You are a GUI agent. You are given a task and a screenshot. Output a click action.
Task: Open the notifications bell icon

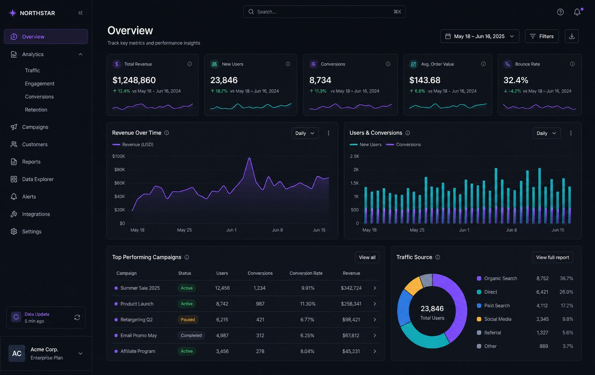pyautogui.click(x=577, y=12)
